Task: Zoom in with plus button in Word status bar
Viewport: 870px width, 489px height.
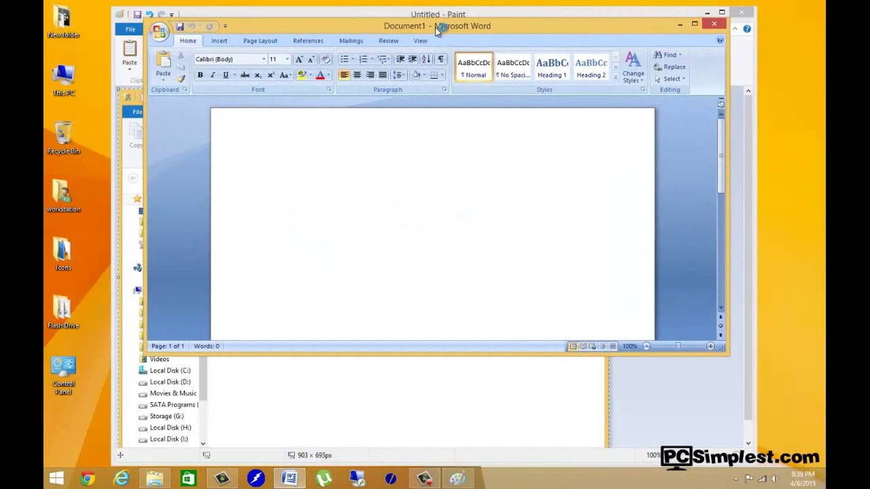Action: (x=710, y=346)
